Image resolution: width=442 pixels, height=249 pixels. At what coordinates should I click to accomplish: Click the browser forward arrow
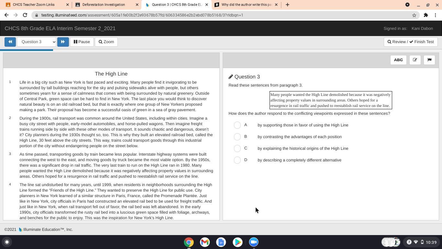pos(16,15)
